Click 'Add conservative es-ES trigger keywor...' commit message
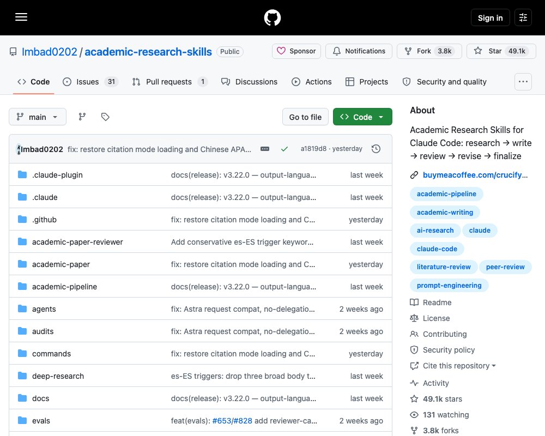This screenshot has width=545, height=436. [243, 242]
